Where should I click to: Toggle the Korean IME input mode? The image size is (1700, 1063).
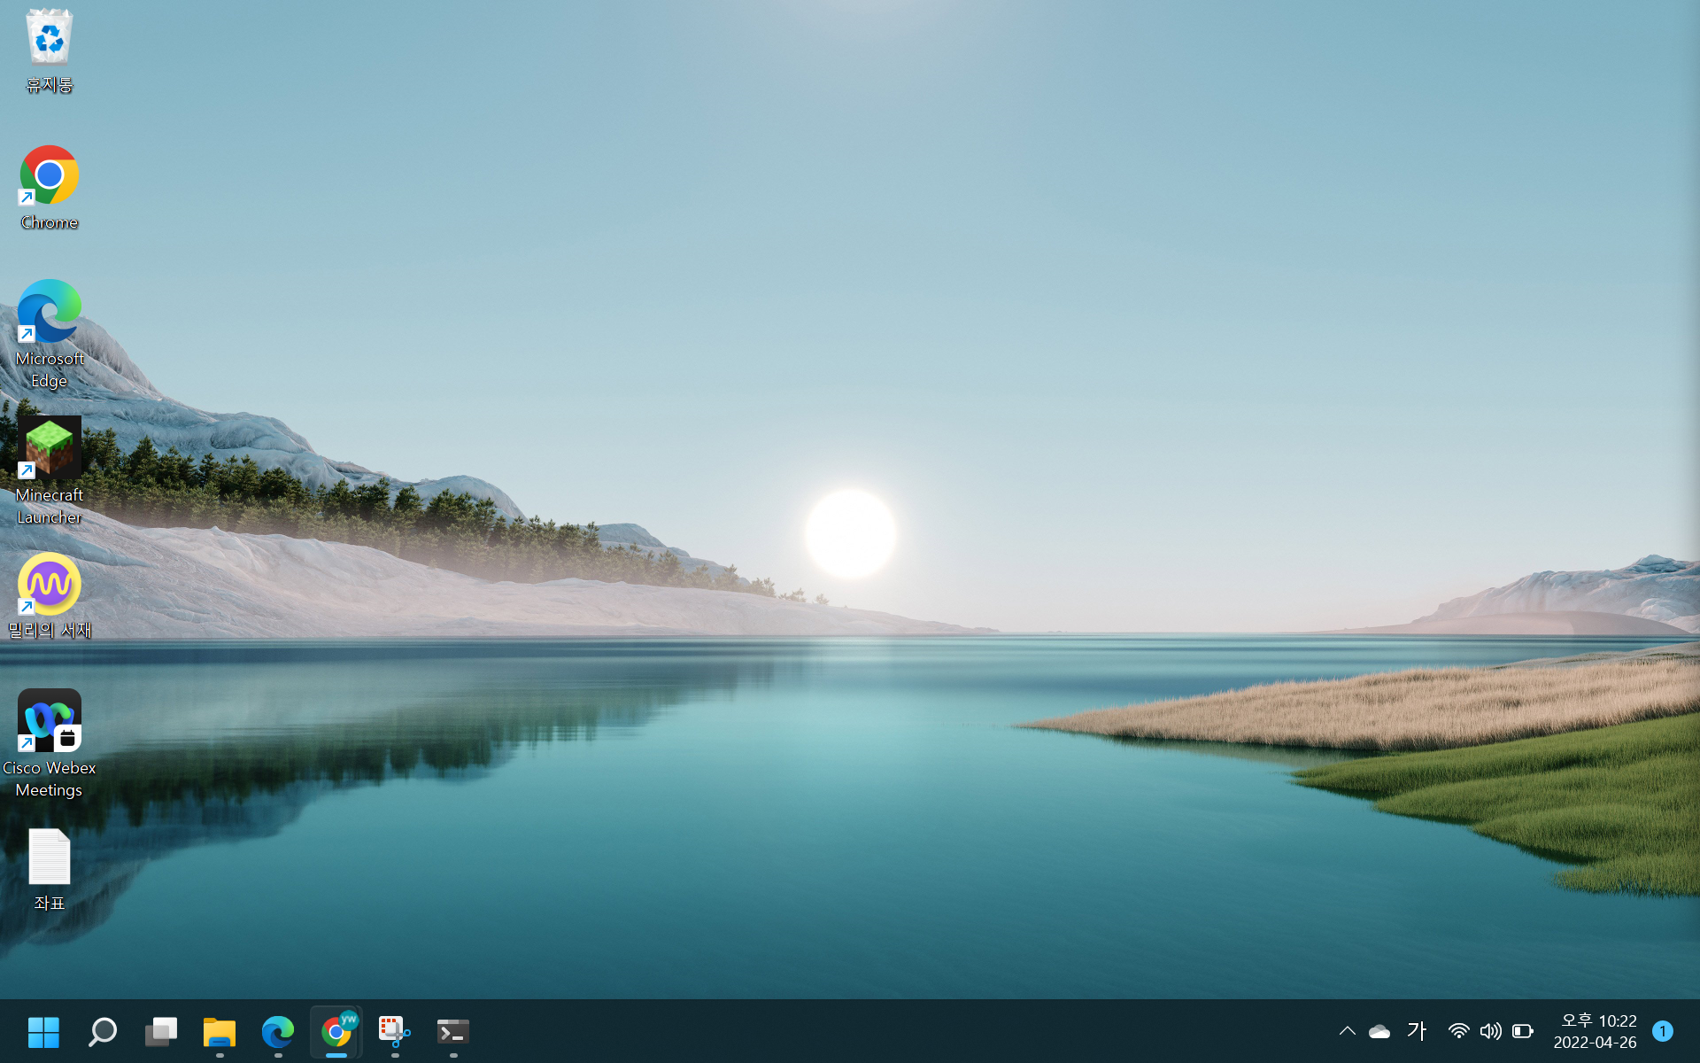tap(1417, 1031)
